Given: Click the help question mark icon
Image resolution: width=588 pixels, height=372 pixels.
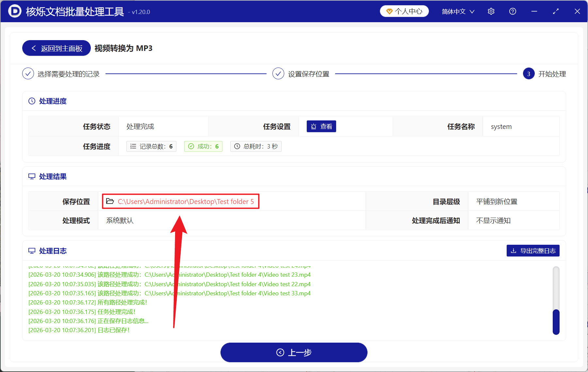Looking at the screenshot, I should click(x=512, y=11).
